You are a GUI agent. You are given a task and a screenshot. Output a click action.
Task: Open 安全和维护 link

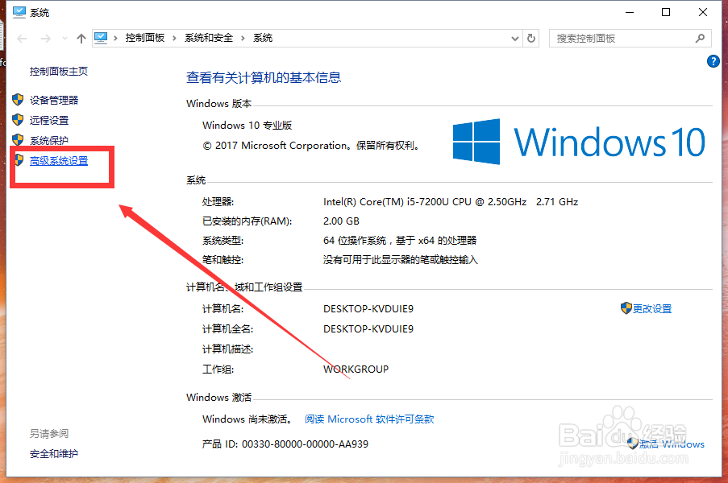coord(54,454)
